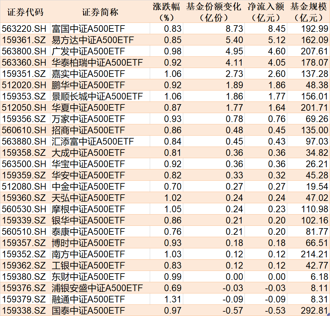Select the 浦银安盛中证A500ETF name cell

(97, 288)
